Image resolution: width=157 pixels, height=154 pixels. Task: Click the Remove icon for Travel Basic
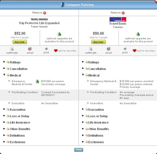pos(123,13)
